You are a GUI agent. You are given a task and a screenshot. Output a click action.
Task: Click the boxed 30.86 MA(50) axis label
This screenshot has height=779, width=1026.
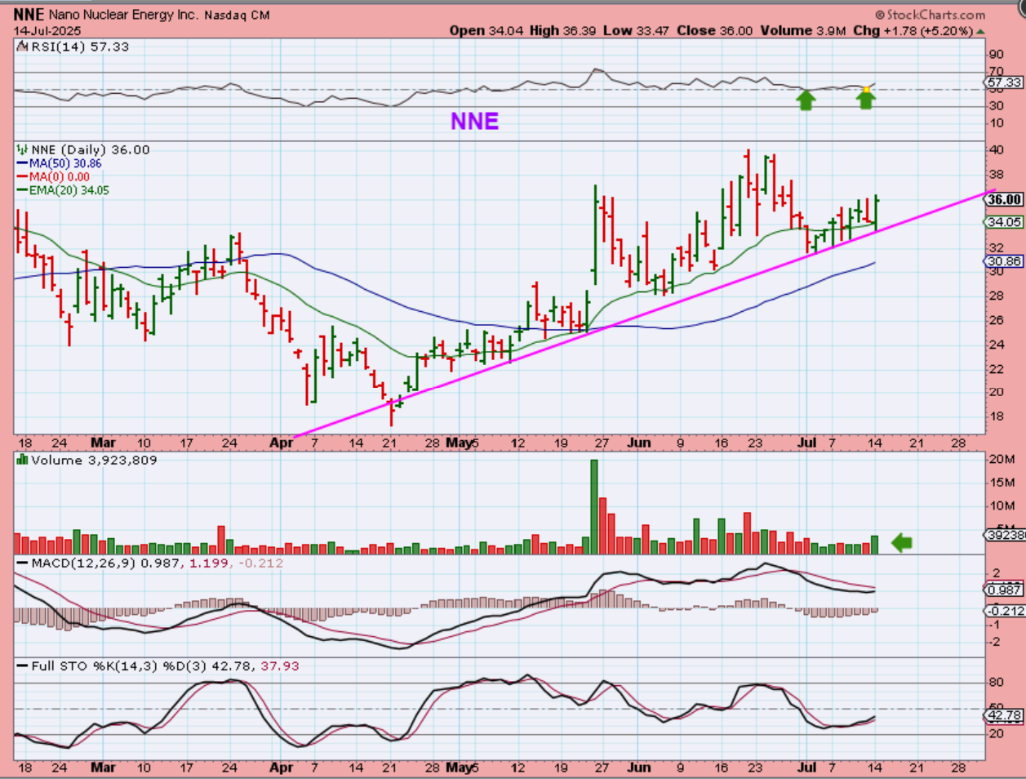click(x=1004, y=261)
